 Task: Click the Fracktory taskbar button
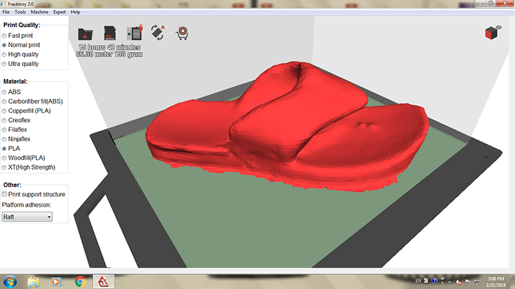click(x=104, y=281)
